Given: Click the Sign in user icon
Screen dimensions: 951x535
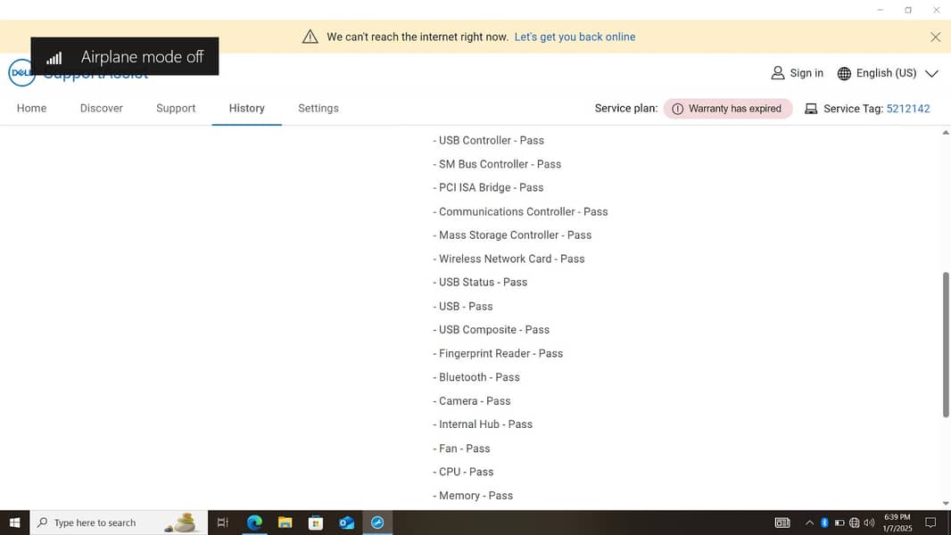Looking at the screenshot, I should (x=778, y=73).
